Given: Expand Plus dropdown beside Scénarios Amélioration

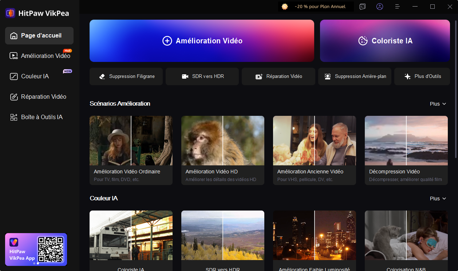Looking at the screenshot, I should pos(438,104).
